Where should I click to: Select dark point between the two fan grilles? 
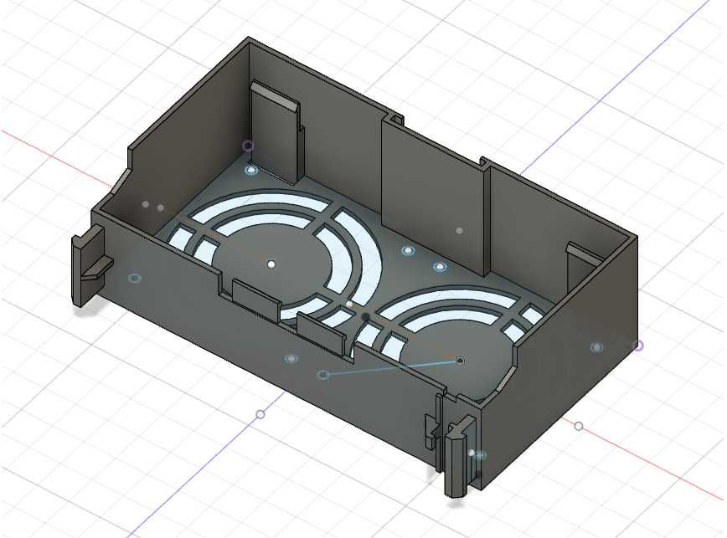point(366,317)
